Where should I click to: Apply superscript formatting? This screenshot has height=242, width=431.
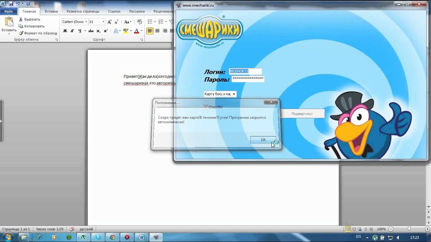105,31
